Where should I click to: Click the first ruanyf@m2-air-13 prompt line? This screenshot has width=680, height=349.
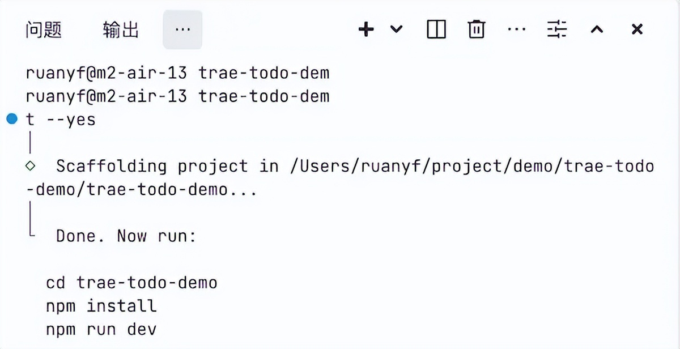tap(177, 73)
